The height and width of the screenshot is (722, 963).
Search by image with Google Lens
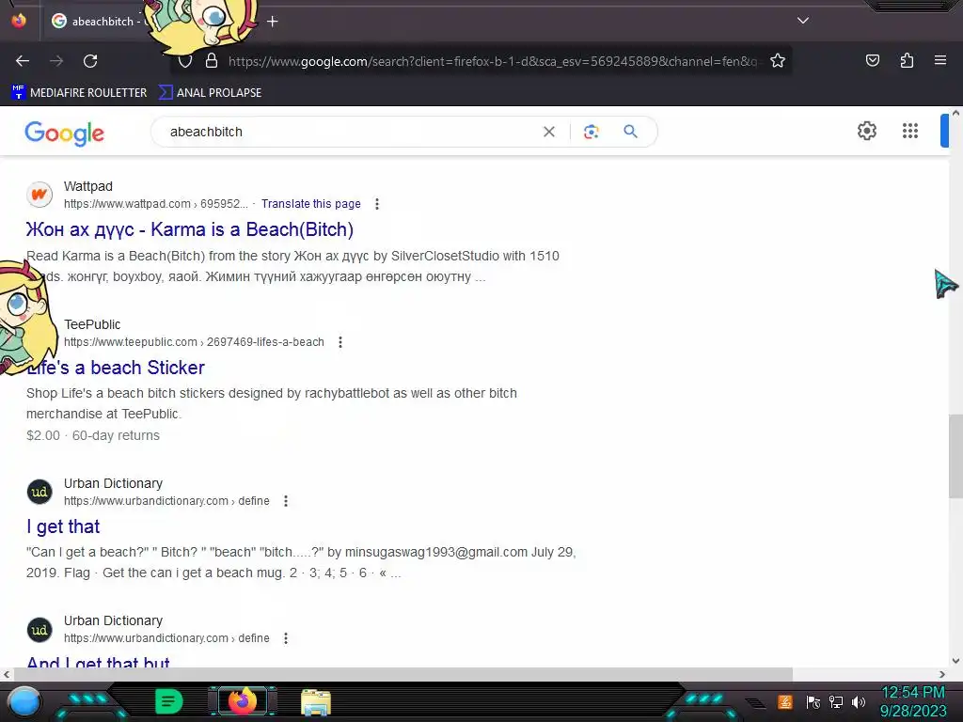pyautogui.click(x=591, y=132)
